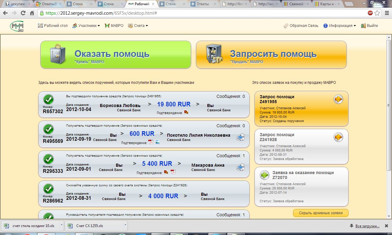Image resolution: width=392 pixels, height=235 pixels.
Task: Click orange arrow on request Z241928
Action: 338,137
